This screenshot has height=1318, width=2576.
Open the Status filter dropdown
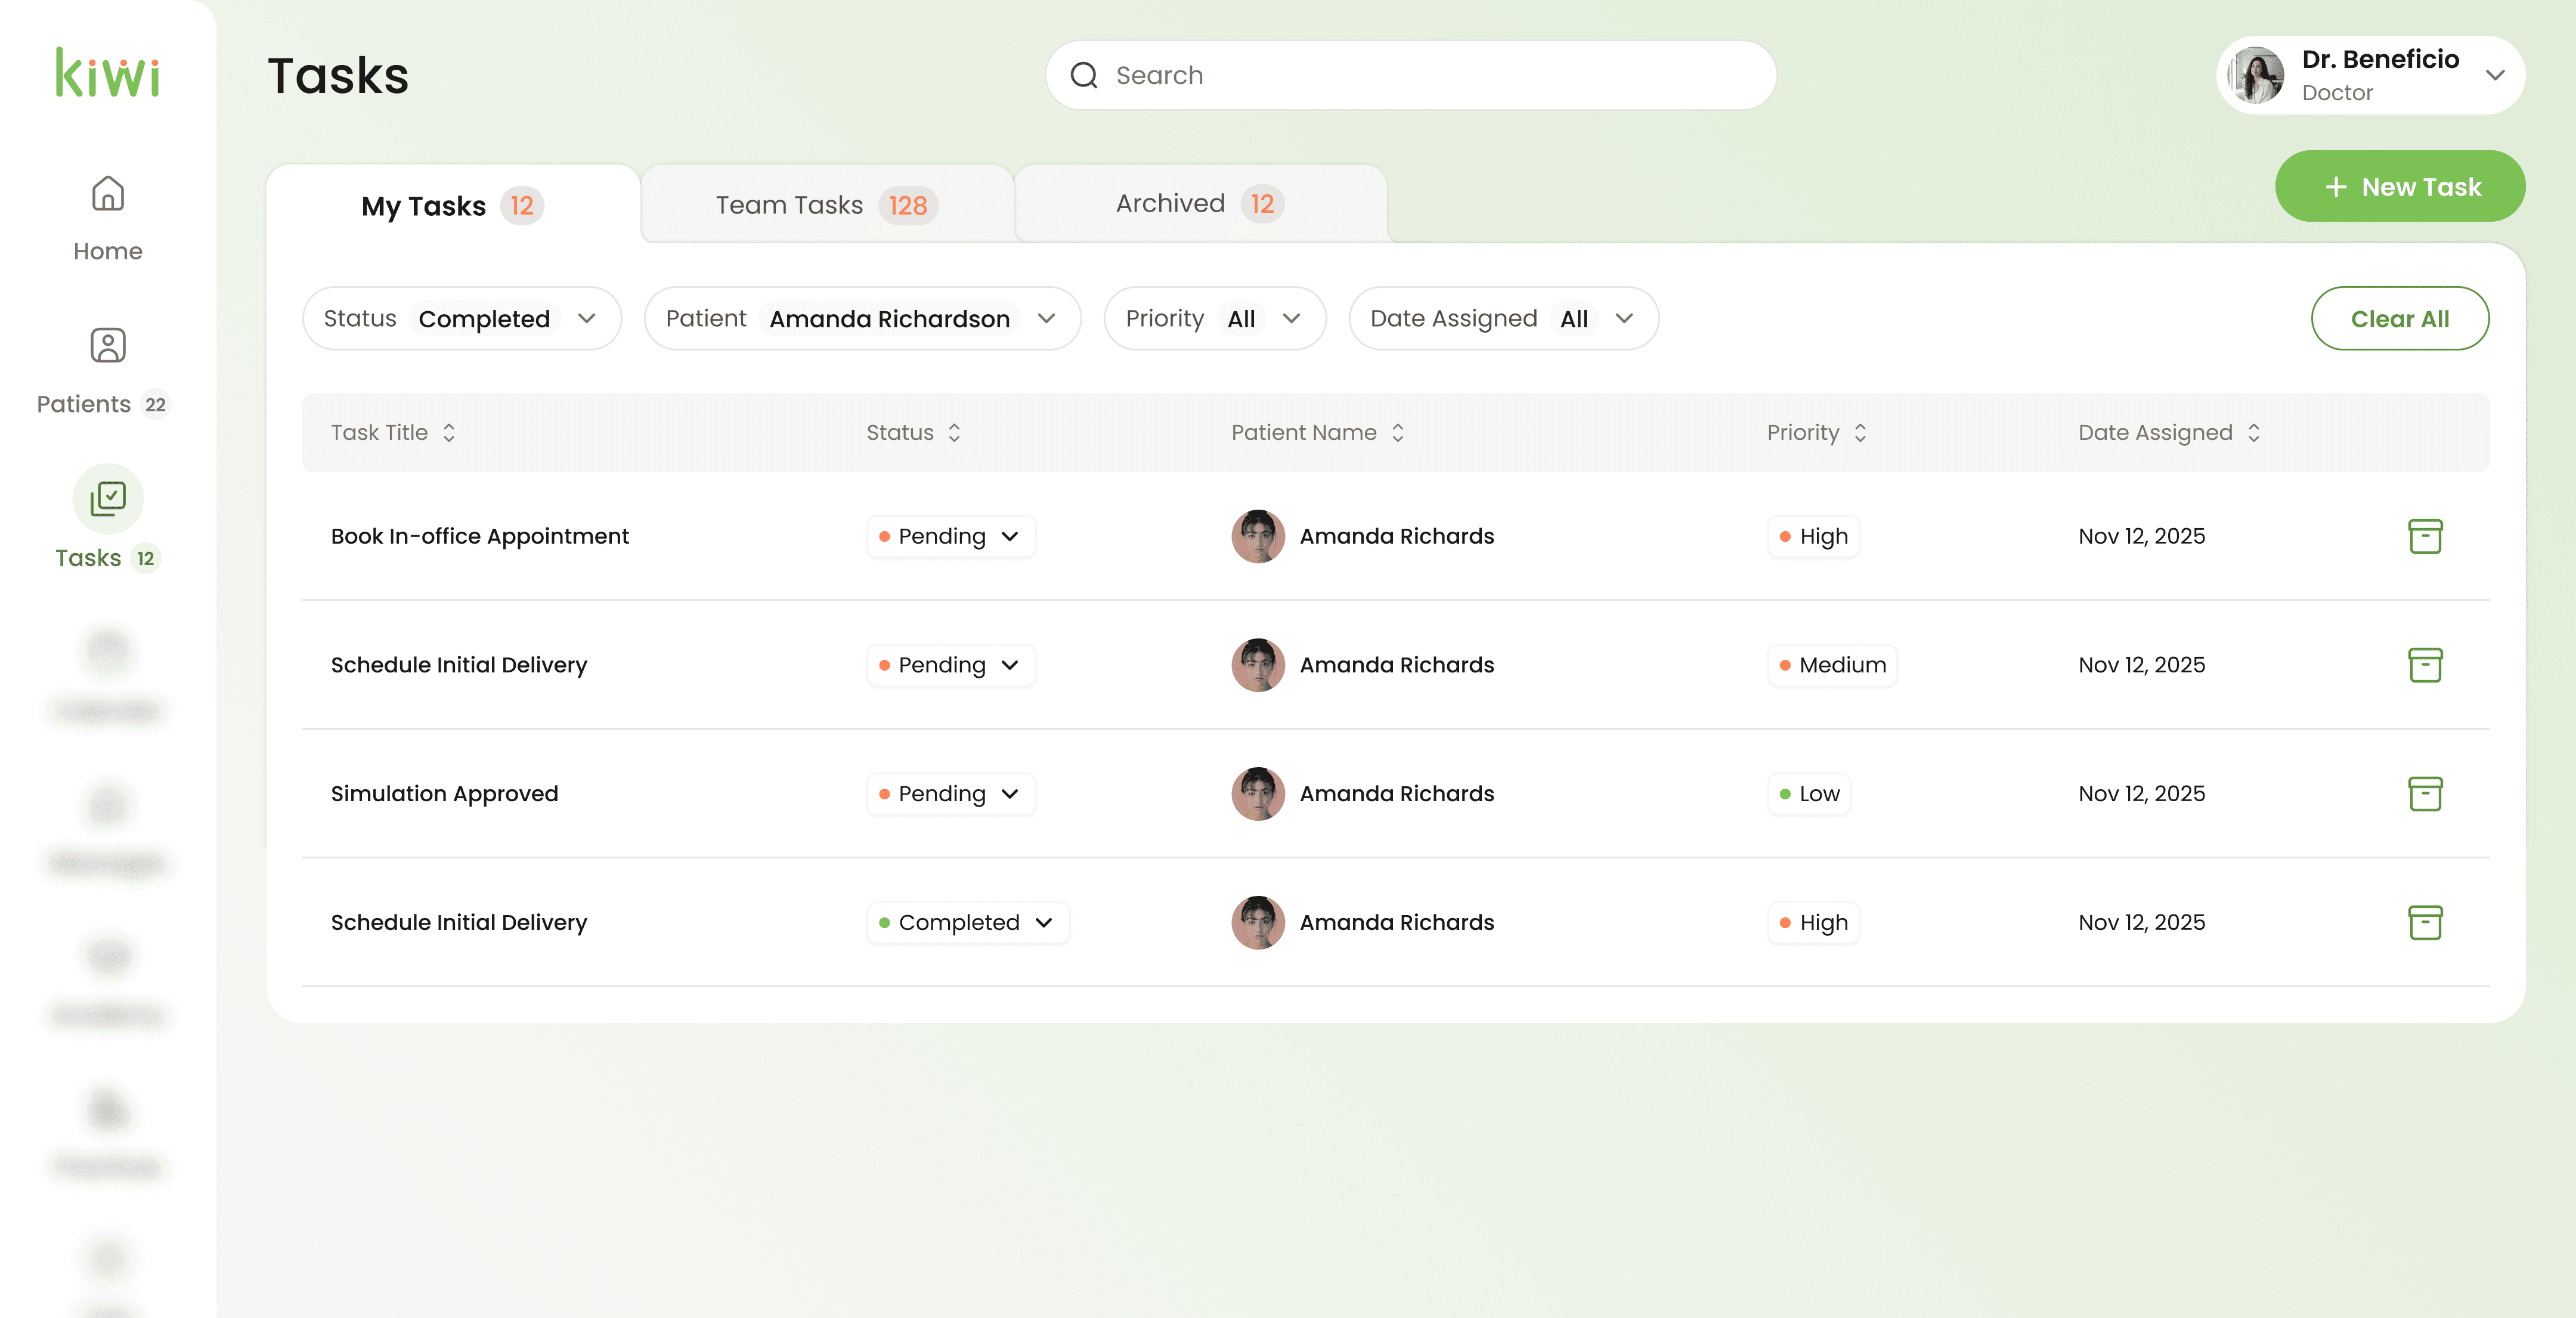pyautogui.click(x=461, y=318)
